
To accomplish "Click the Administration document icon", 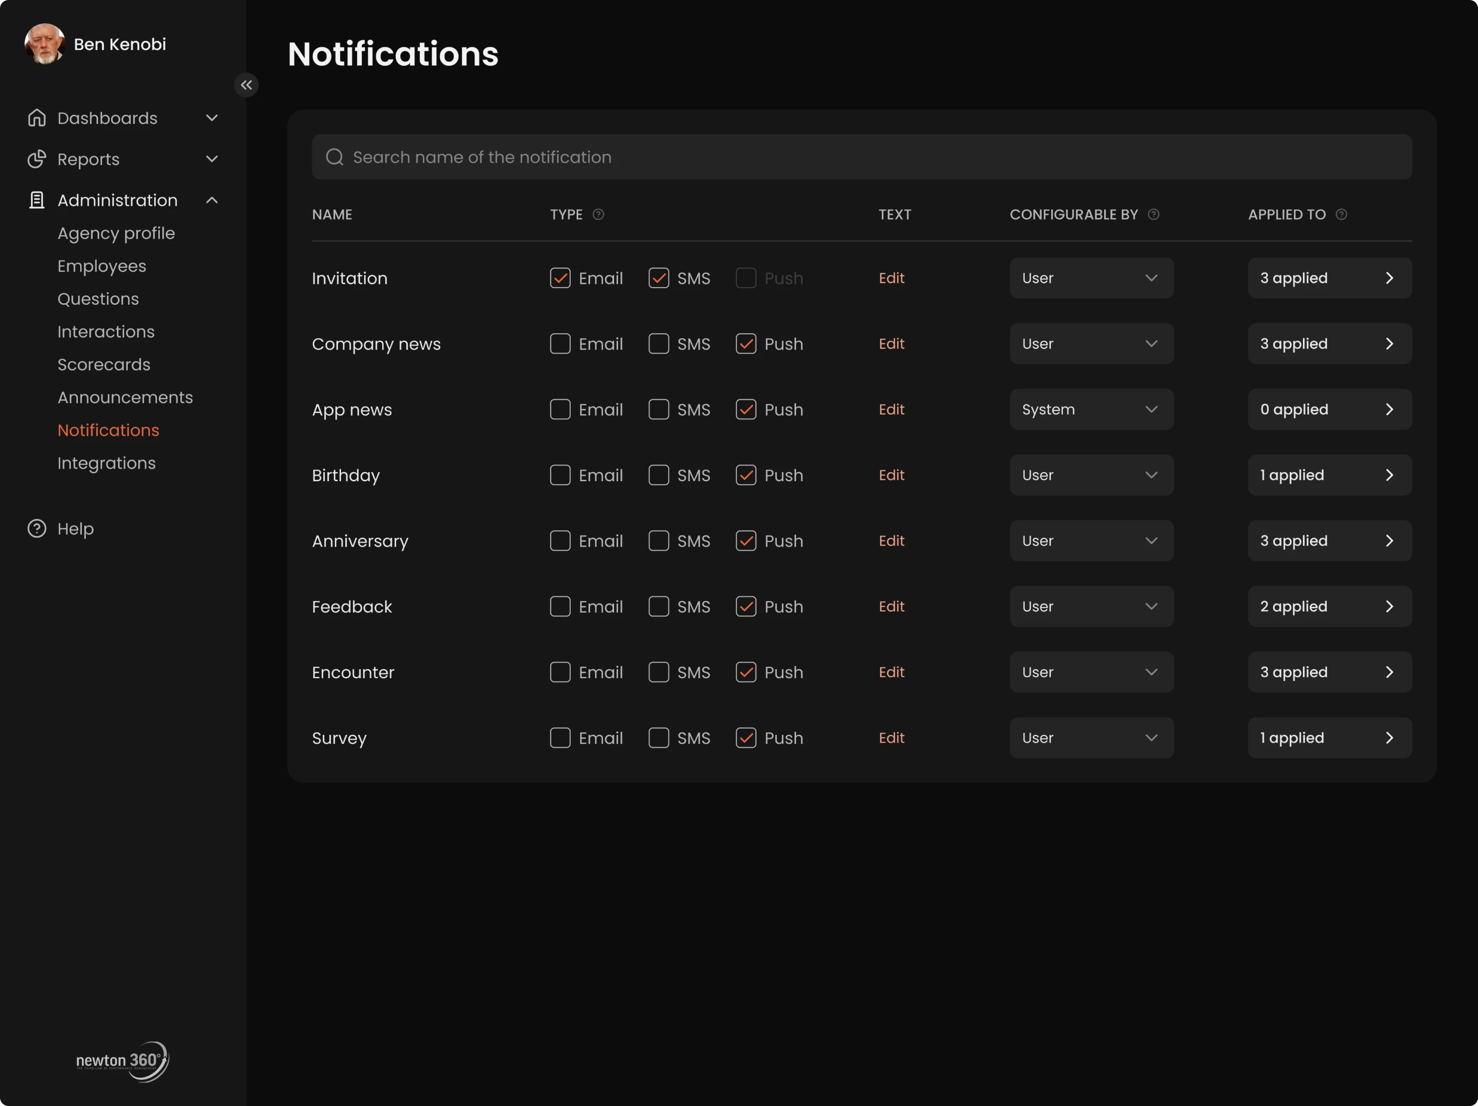I will point(37,200).
